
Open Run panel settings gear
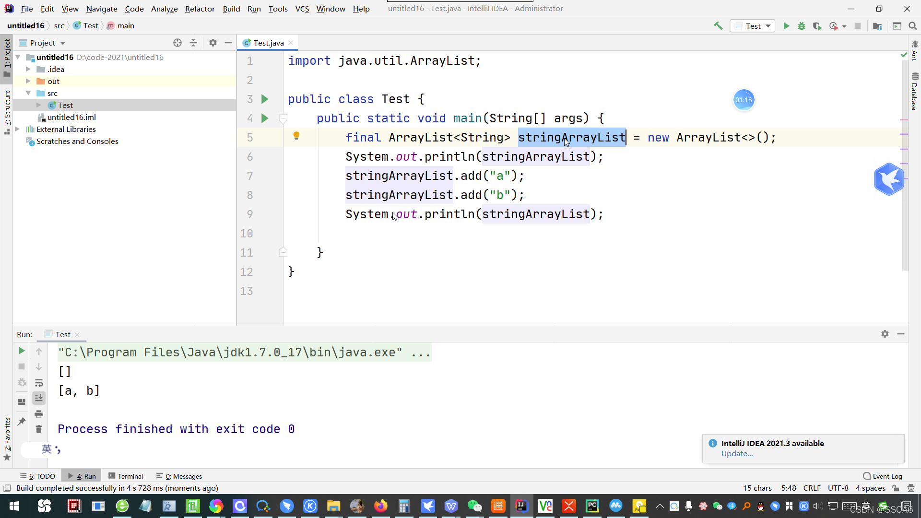click(x=885, y=334)
